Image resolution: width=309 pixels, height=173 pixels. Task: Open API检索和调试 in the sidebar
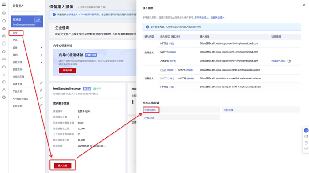[x=20, y=99]
